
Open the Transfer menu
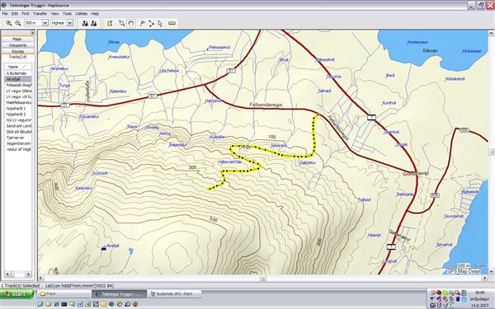coord(40,13)
